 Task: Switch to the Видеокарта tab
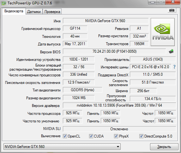(x=14, y=11)
